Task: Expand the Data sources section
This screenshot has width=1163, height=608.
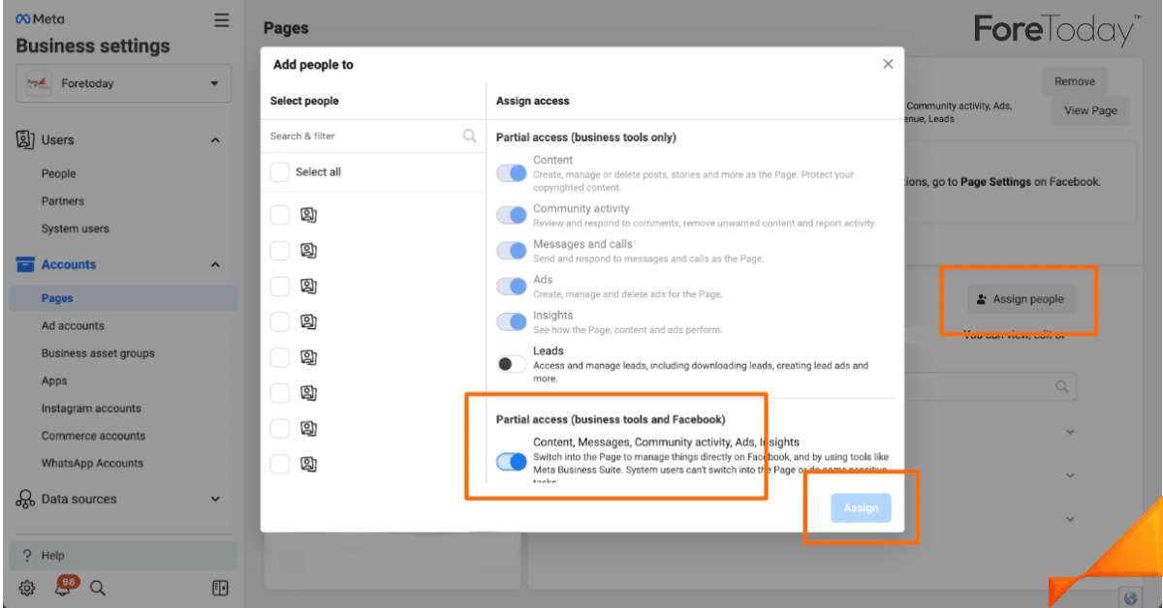Action: pos(215,500)
